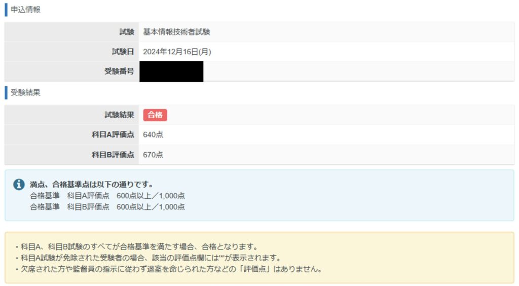Viewport: 519px width, 286px height.
Task: Click the blacked-out examinee number box
Action: point(171,71)
